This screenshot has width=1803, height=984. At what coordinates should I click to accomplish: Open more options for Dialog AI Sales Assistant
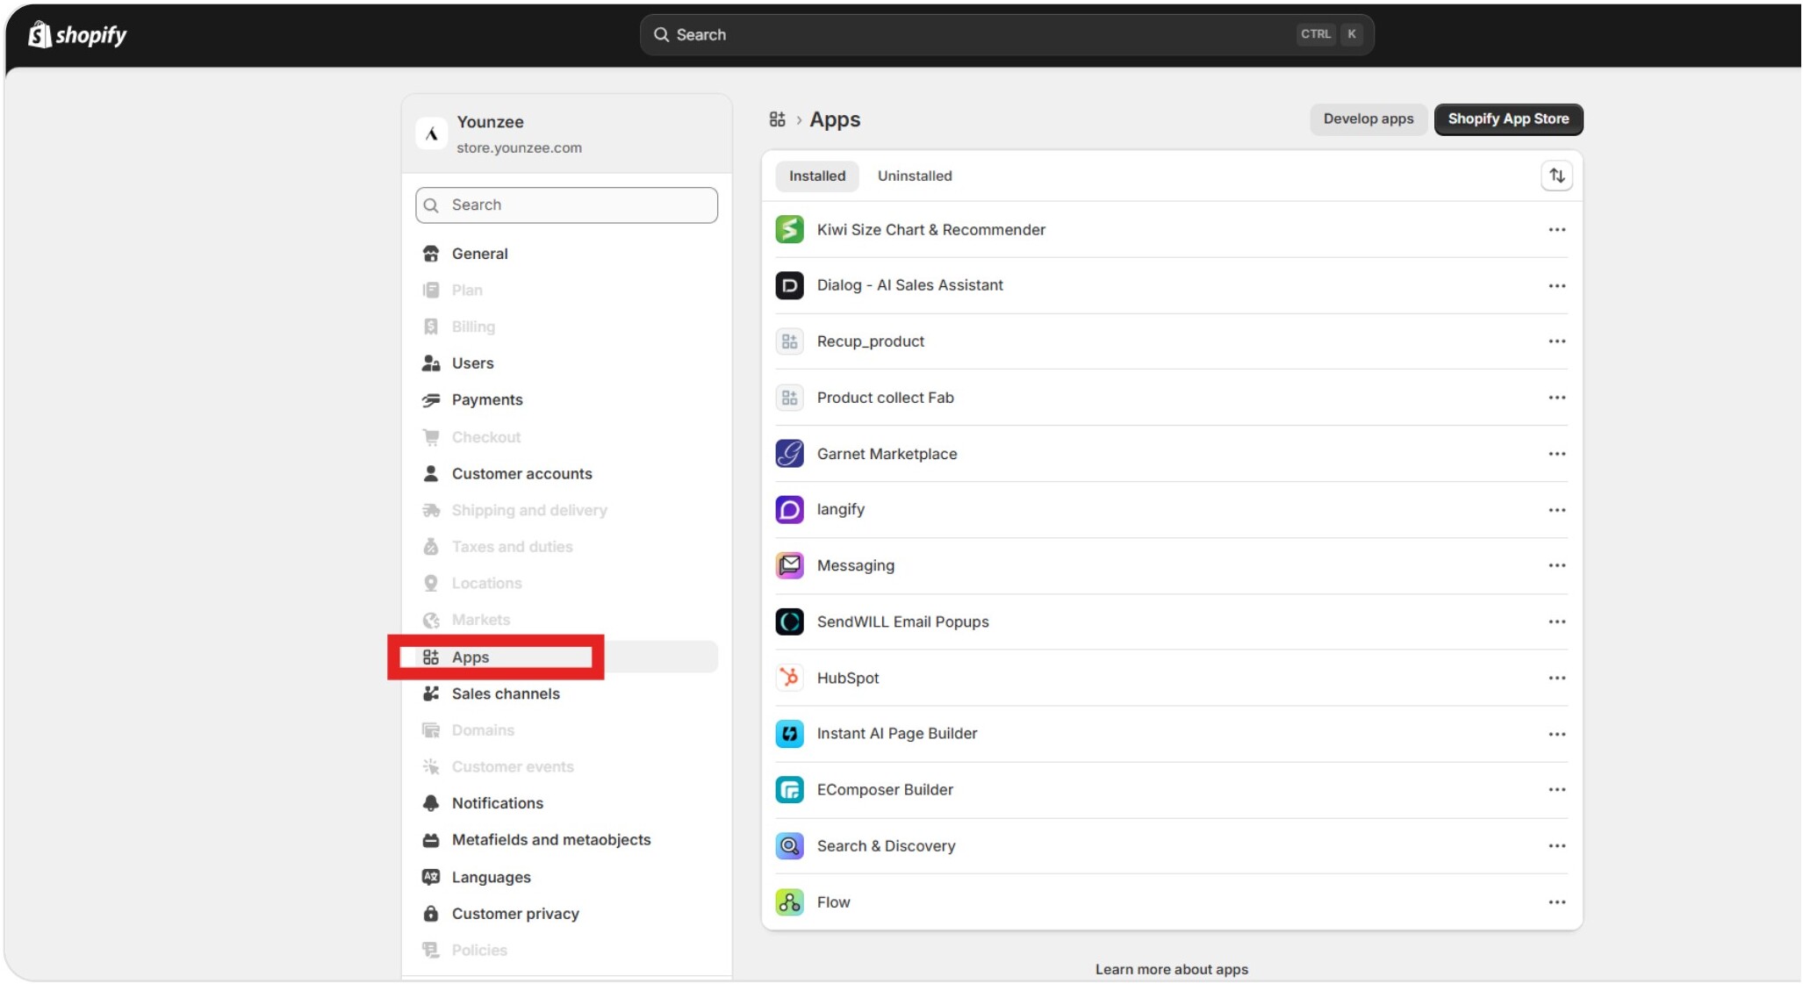1556,285
